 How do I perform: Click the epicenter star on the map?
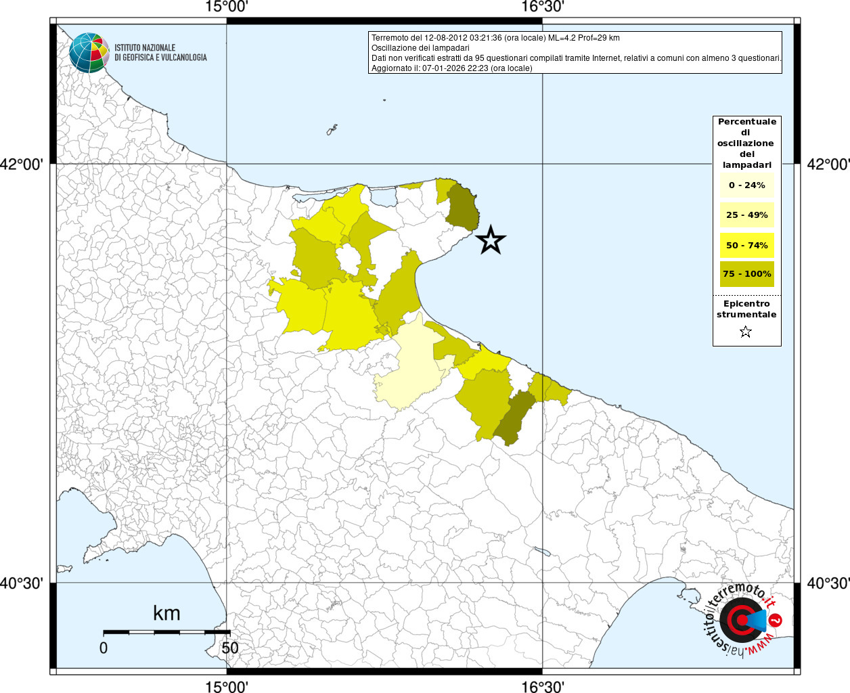click(x=491, y=240)
